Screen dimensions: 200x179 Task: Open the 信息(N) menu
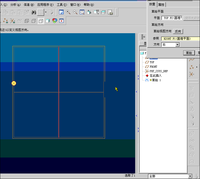(x=29, y=5)
